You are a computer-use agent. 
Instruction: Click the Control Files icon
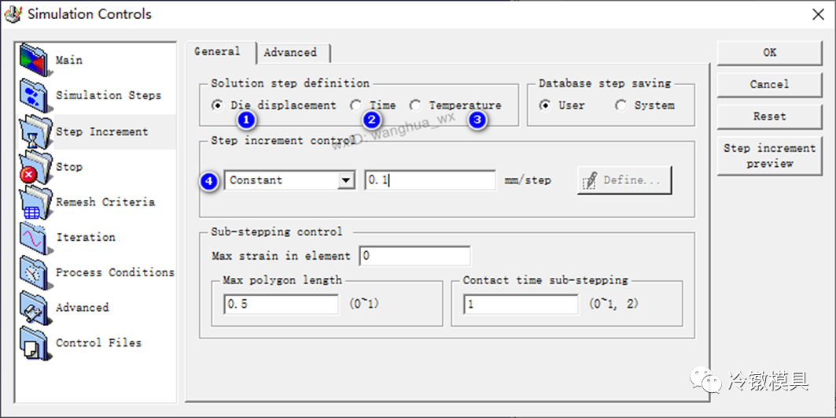[x=35, y=343]
